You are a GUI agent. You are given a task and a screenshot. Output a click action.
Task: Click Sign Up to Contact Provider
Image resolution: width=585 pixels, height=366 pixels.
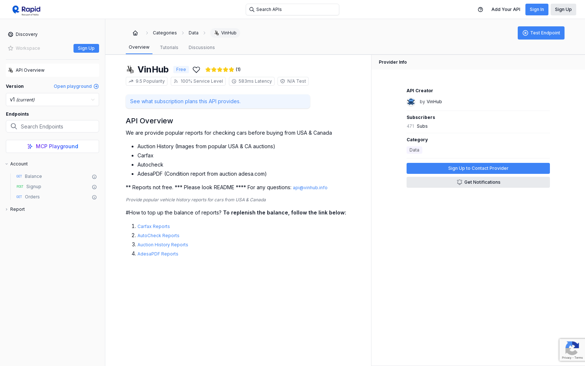click(478, 168)
